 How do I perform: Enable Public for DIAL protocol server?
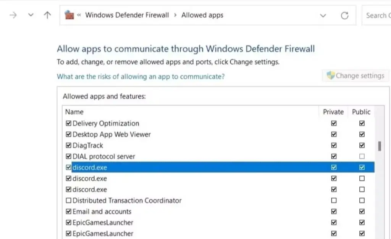(x=362, y=156)
